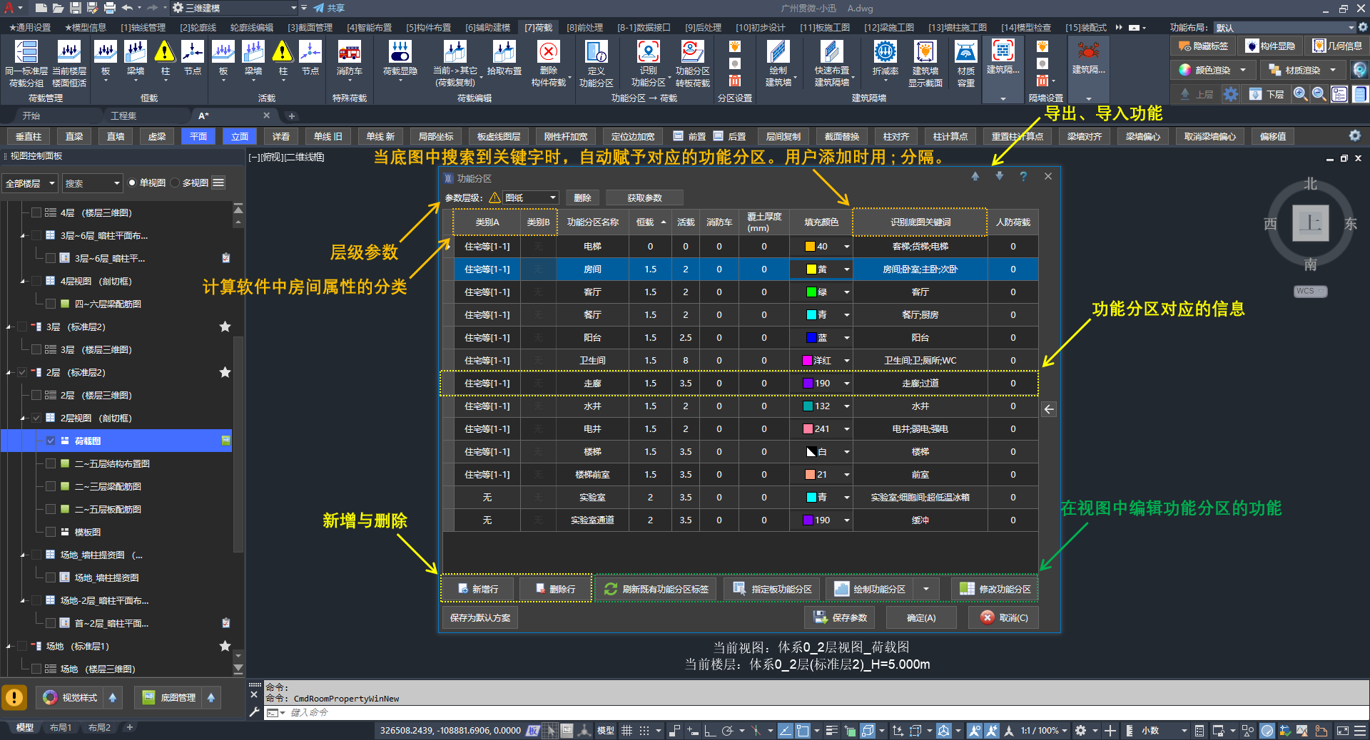Open the 参数层级 图纸 dropdown
Viewport: 1370px width, 740px height.
pos(531,197)
